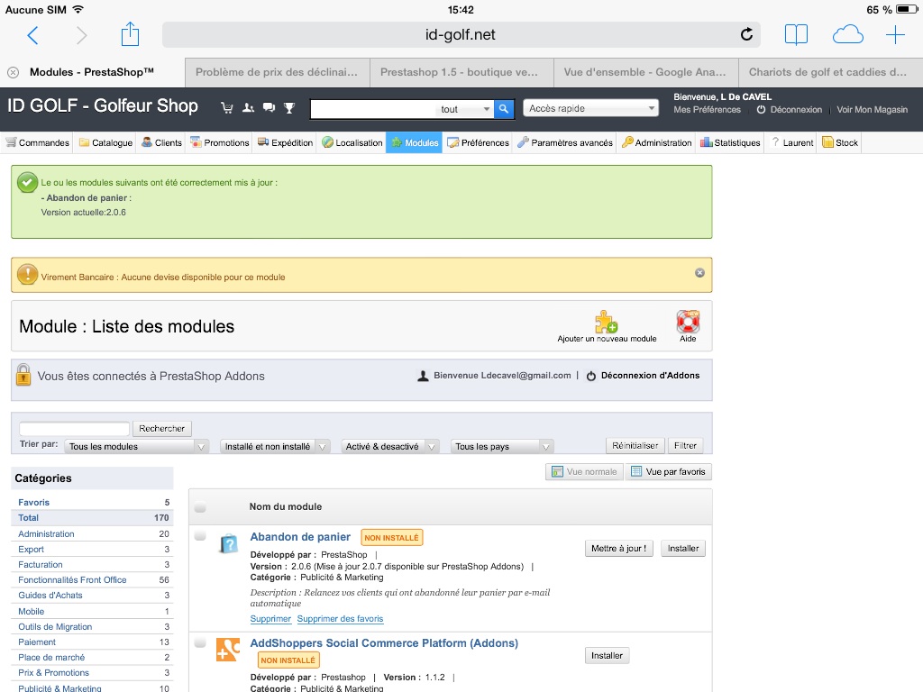Viewport: 923px width, 692px height.
Task: Click the shopping cart icon in header
Action: pos(226,108)
